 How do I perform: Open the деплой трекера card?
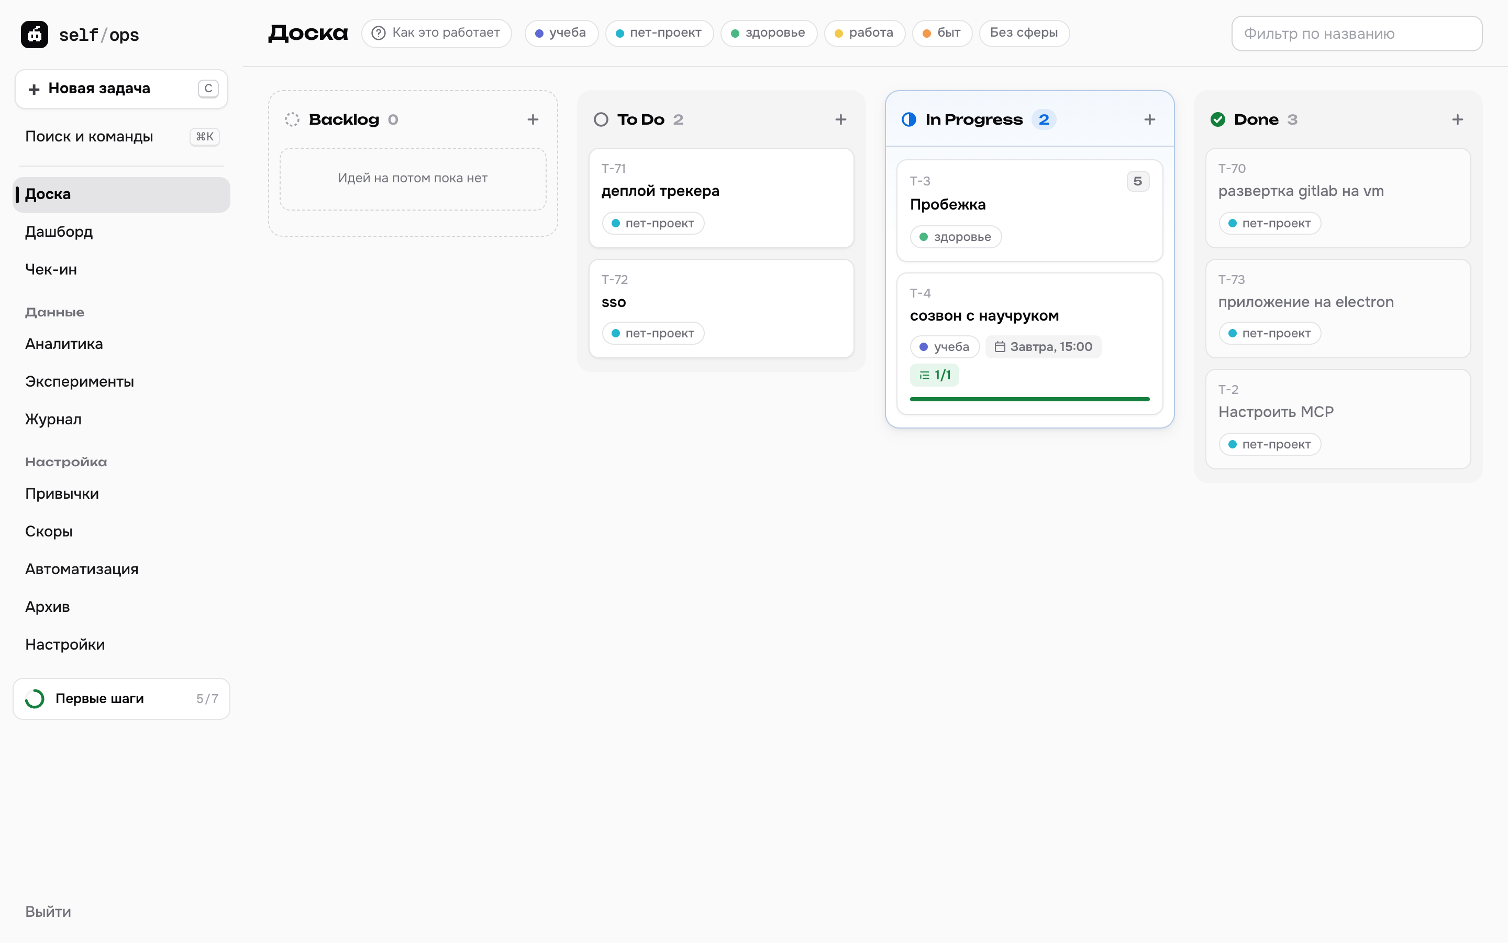721,198
